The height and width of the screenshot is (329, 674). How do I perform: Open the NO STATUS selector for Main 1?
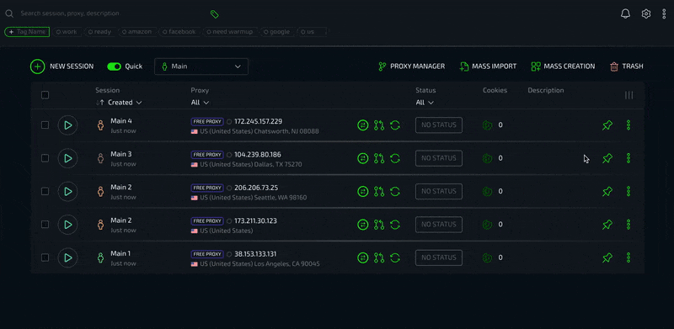[439, 257]
